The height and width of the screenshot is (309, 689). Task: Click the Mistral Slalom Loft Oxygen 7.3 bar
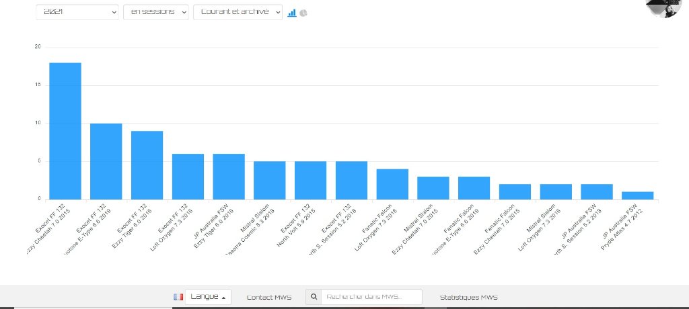[x=556, y=192]
